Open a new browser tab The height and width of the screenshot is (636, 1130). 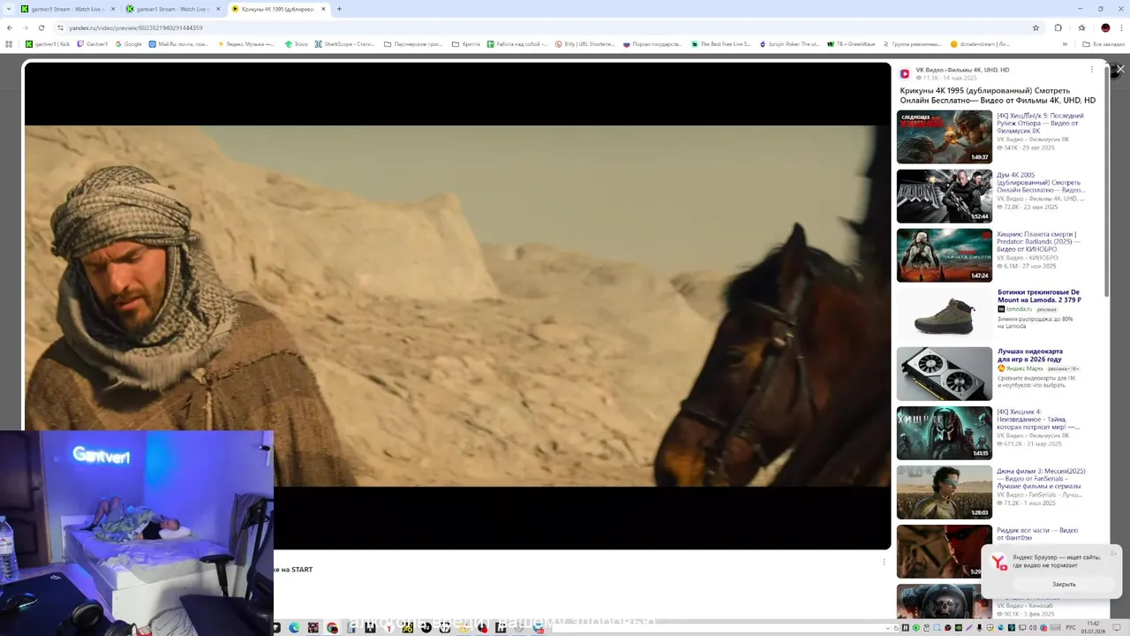point(339,9)
